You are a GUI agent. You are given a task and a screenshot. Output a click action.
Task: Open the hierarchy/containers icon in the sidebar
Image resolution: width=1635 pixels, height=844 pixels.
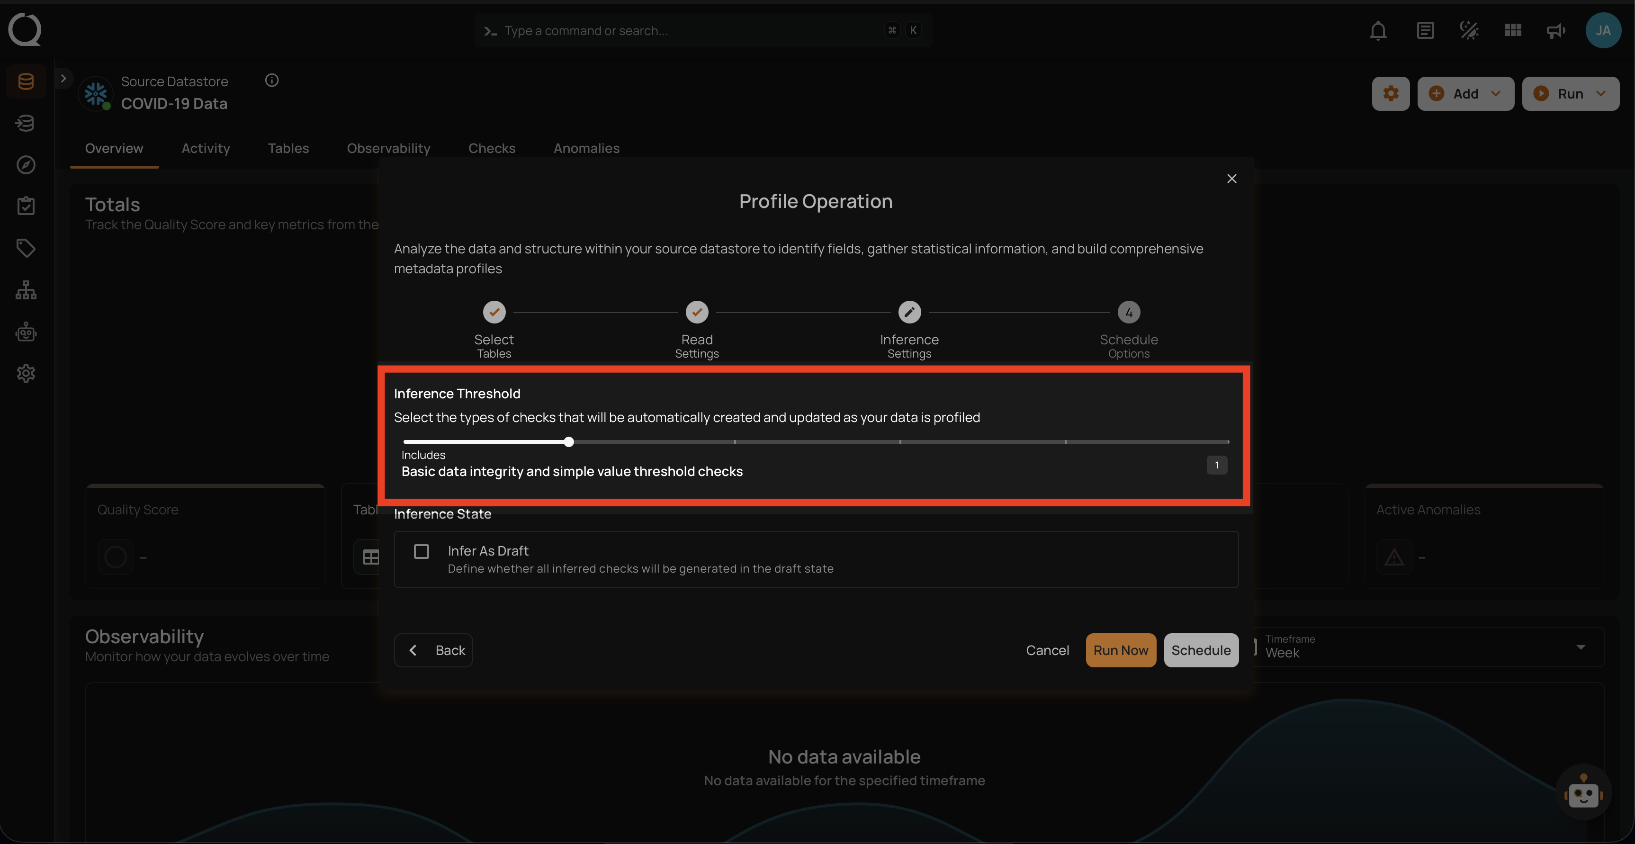26,289
